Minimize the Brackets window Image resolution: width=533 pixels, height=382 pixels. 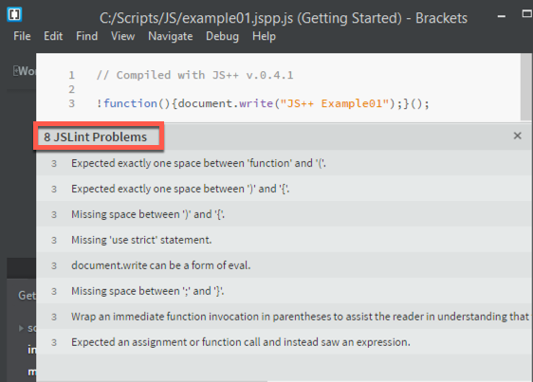tap(502, 16)
